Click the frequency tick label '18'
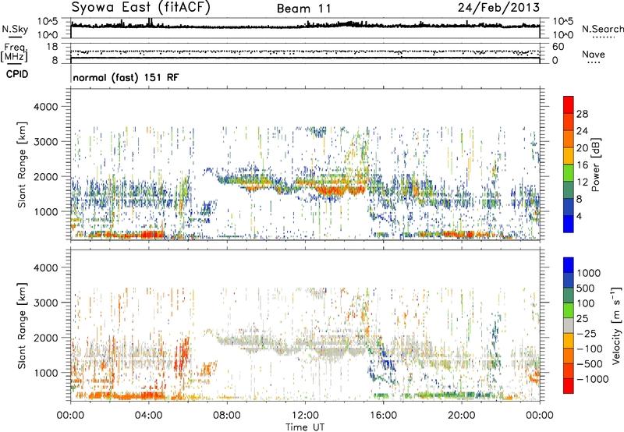The width and height of the screenshot is (624, 432). [52, 47]
